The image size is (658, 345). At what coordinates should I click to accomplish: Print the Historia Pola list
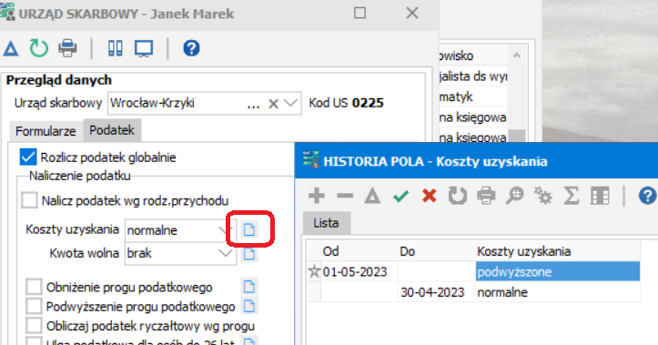click(486, 196)
